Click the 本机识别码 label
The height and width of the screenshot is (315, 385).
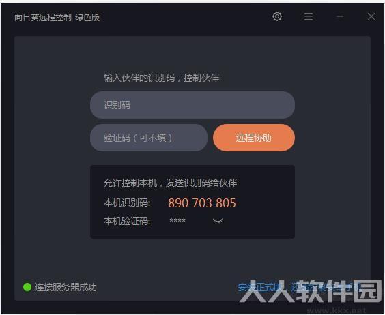pos(127,203)
